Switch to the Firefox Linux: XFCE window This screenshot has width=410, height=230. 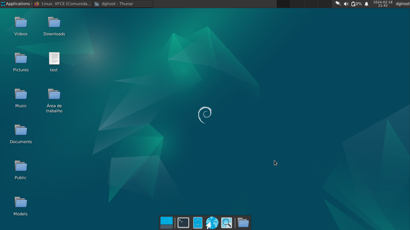coord(63,4)
